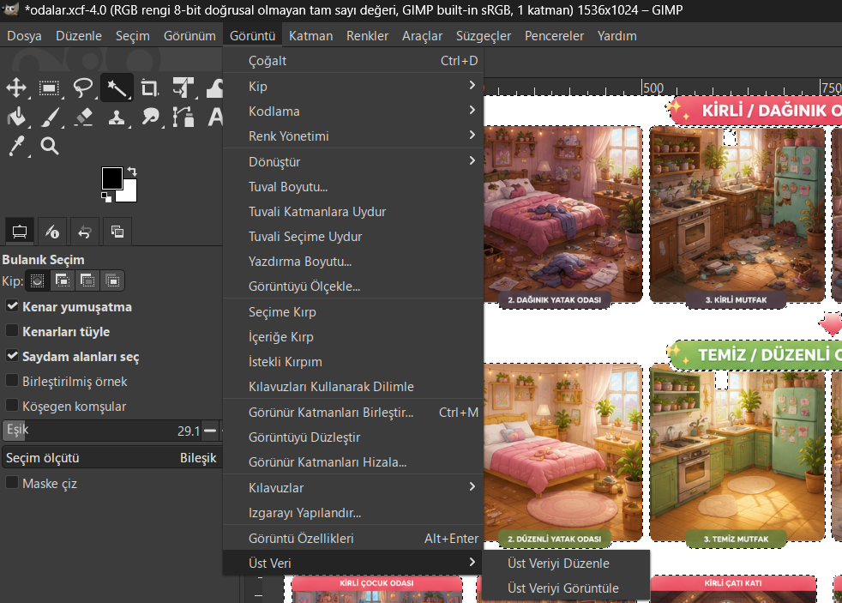Open the Device Status tab

click(52, 232)
